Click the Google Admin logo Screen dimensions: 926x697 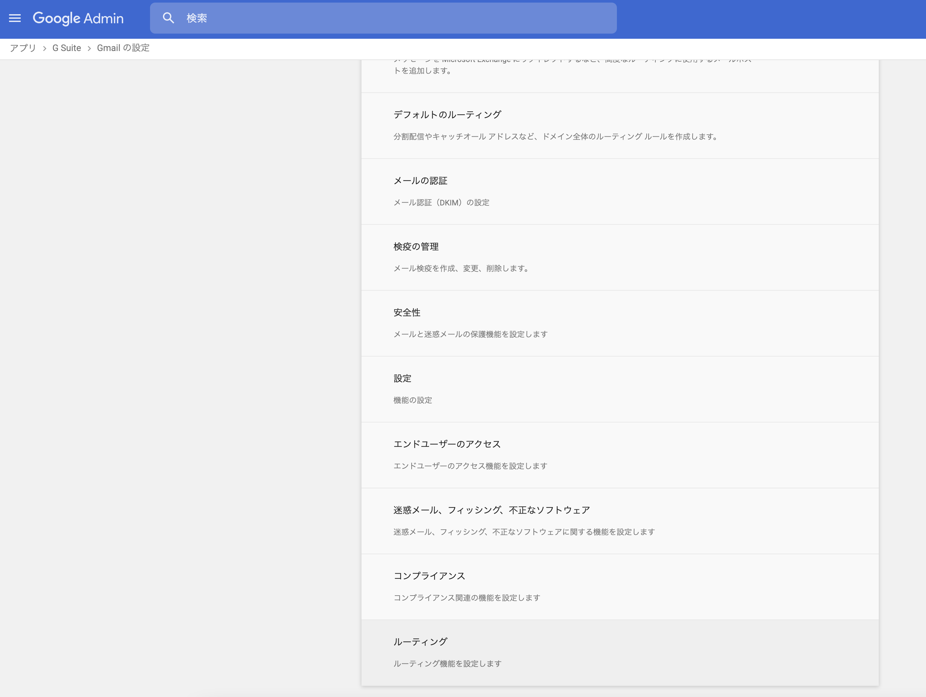[78, 18]
